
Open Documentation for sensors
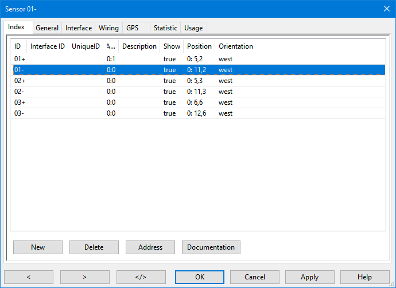(211, 247)
